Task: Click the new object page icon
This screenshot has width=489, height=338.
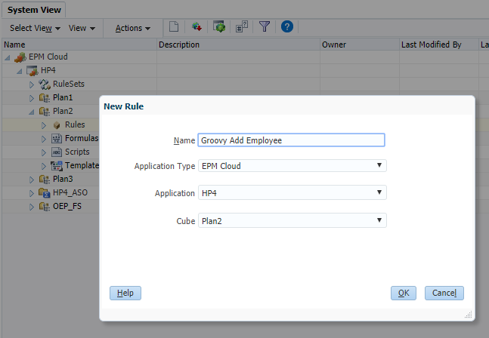Action: [x=174, y=27]
